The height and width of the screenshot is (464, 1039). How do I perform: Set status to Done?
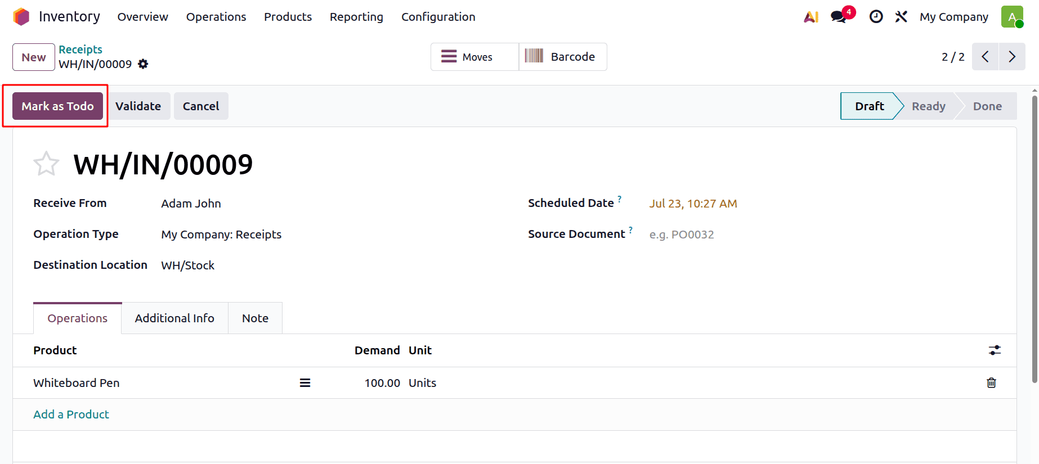point(987,106)
